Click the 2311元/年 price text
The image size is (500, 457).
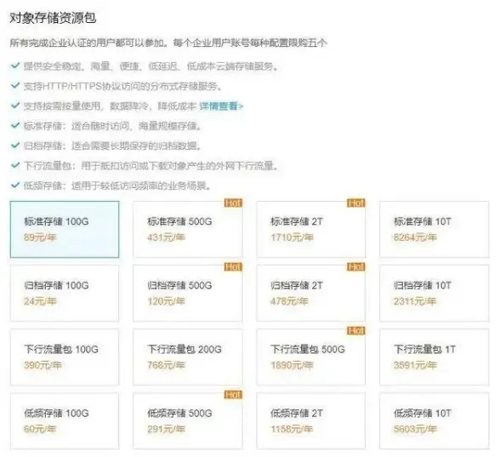(x=415, y=301)
